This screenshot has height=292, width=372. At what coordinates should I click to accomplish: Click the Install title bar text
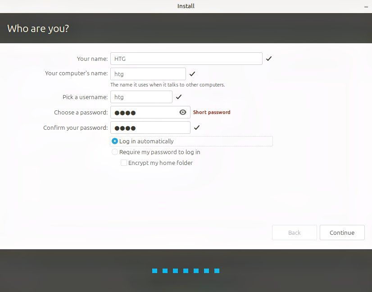186,6
